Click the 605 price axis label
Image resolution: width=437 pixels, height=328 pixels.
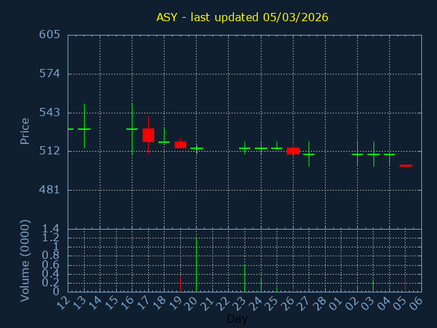coord(49,35)
